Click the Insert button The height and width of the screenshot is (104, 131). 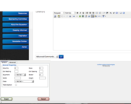[x=6, y=99]
